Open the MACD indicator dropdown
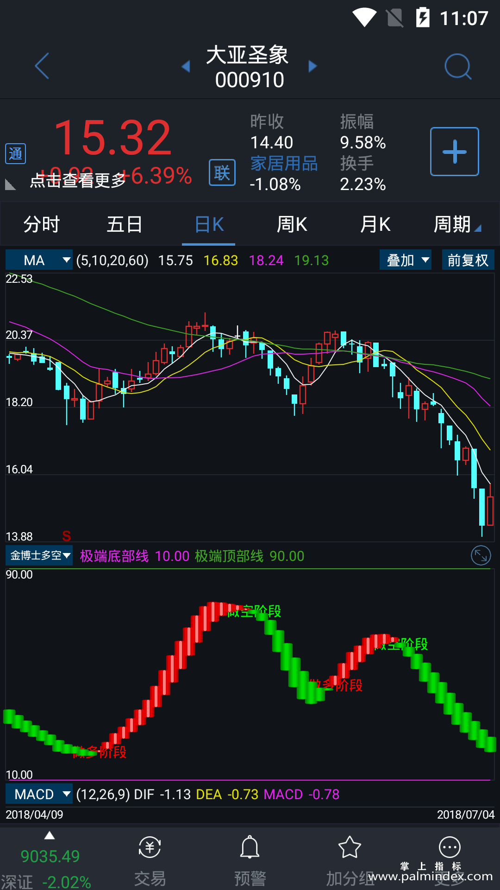 tap(39, 794)
